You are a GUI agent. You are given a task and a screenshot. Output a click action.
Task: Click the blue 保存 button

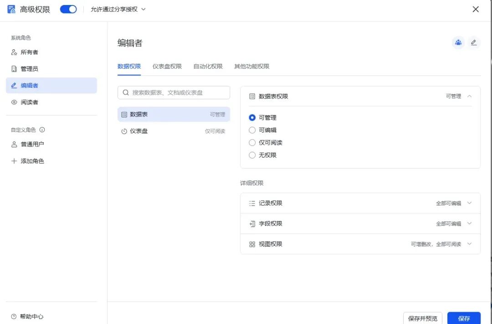[x=464, y=318]
